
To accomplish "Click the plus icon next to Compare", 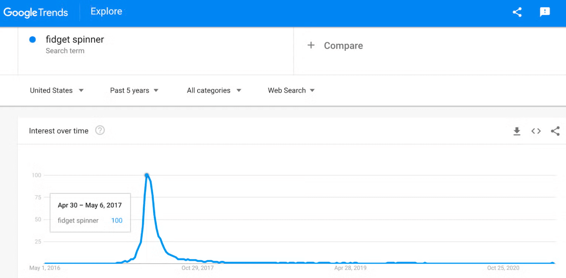I will tap(311, 45).
